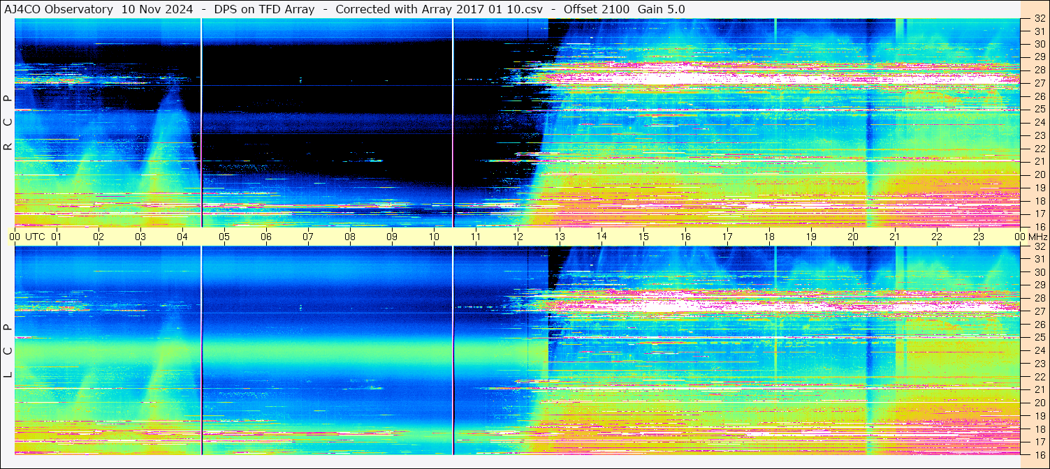Select the date "10 Nov 2024" in header

(x=157, y=10)
